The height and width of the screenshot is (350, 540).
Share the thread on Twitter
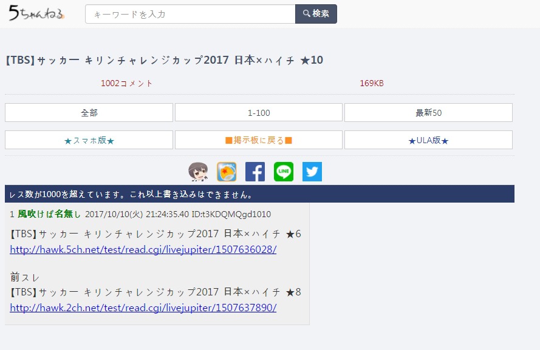point(312,172)
